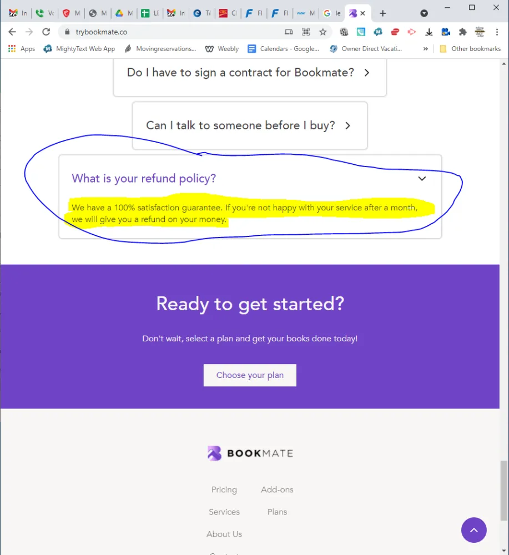Screen dimensions: 509x555
Task: Open the Pricing footer link
Action: pos(224,490)
